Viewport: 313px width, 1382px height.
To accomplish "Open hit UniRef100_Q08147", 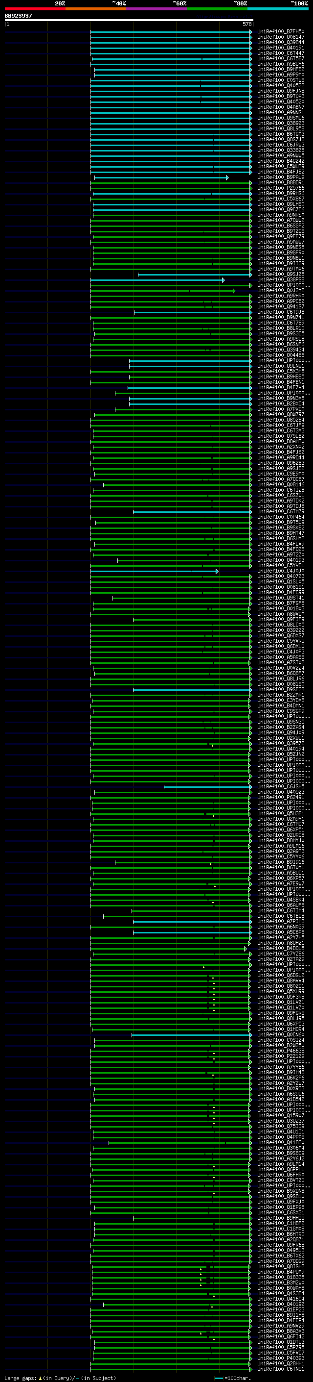I will click(281, 38).
